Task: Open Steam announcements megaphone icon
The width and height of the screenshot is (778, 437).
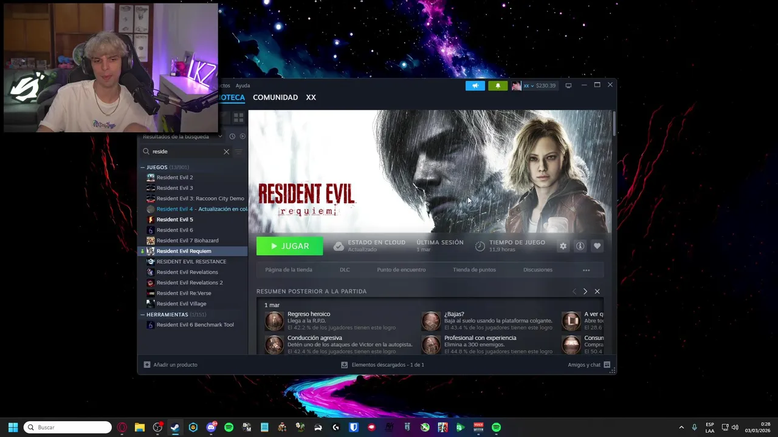Action: 475,86
